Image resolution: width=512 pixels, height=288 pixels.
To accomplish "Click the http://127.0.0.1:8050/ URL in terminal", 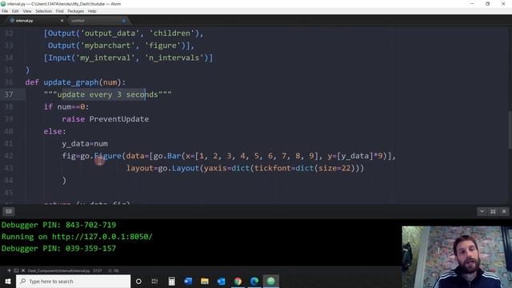I will [x=102, y=237].
